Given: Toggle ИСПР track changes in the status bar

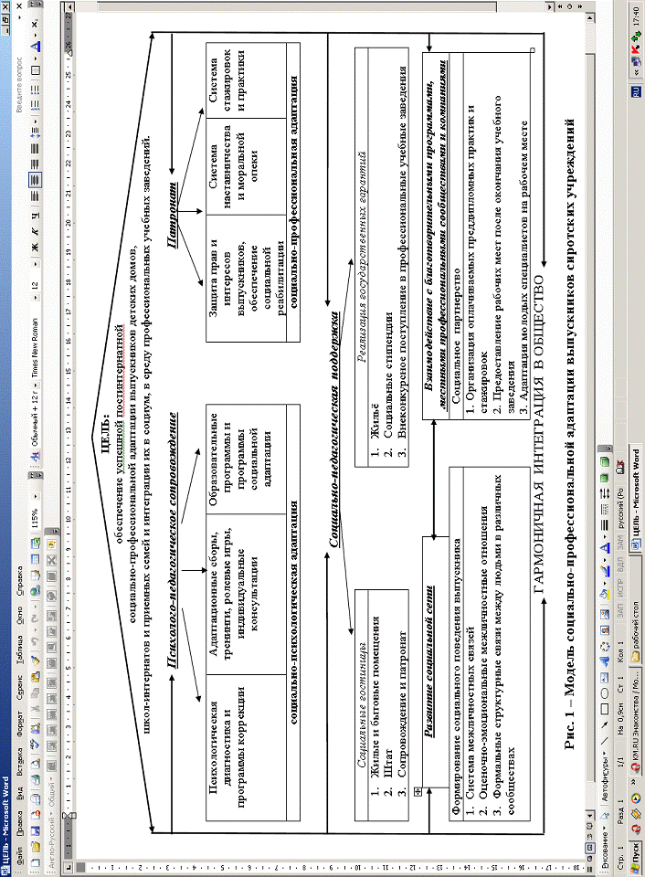Looking at the screenshot, I should 621,588.
